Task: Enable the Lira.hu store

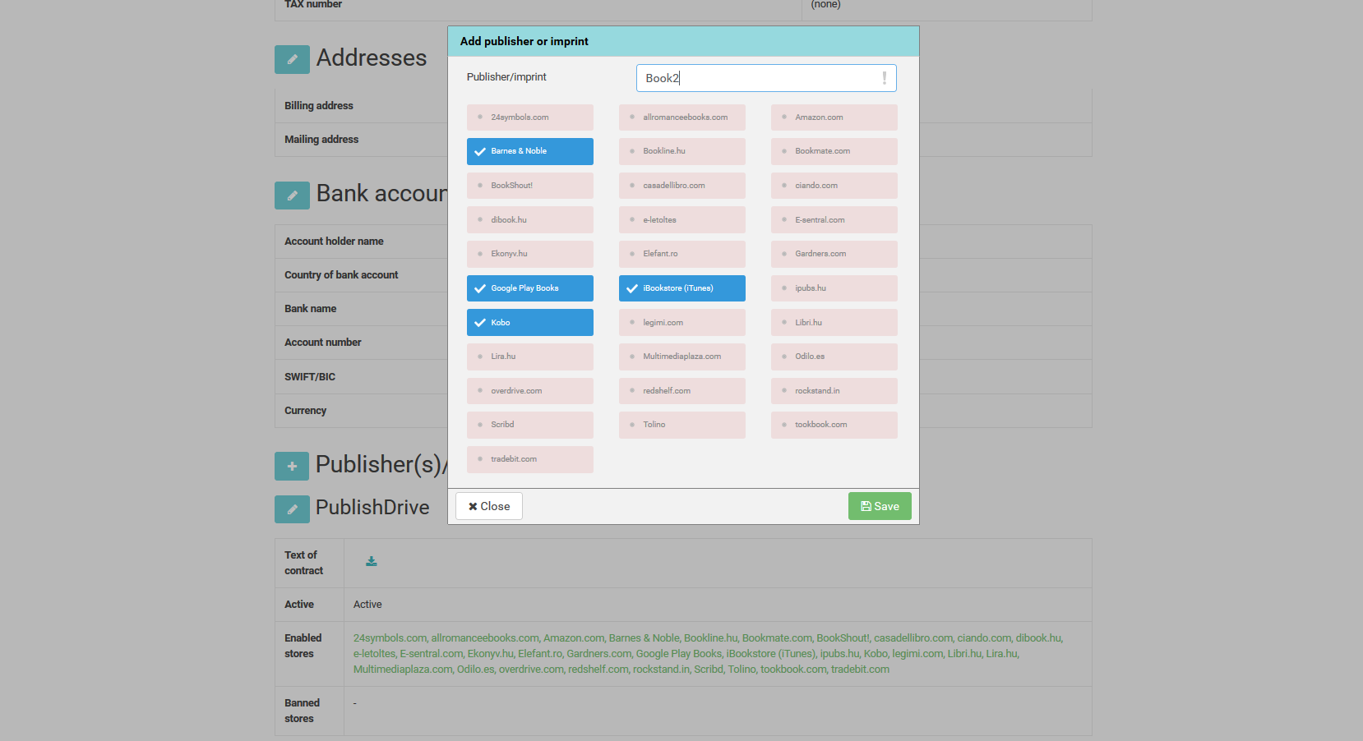Action: coord(530,357)
